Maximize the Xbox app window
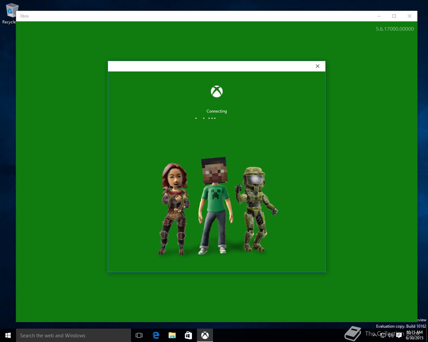This screenshot has height=342, width=428. (394, 16)
